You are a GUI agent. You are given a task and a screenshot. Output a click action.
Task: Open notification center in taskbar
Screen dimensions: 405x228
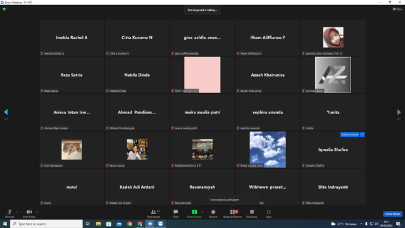tap(398, 224)
